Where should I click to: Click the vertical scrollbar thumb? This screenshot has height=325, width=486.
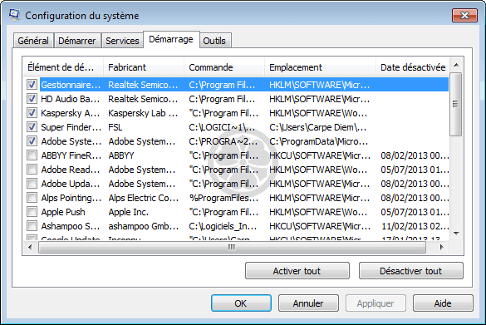(455, 104)
